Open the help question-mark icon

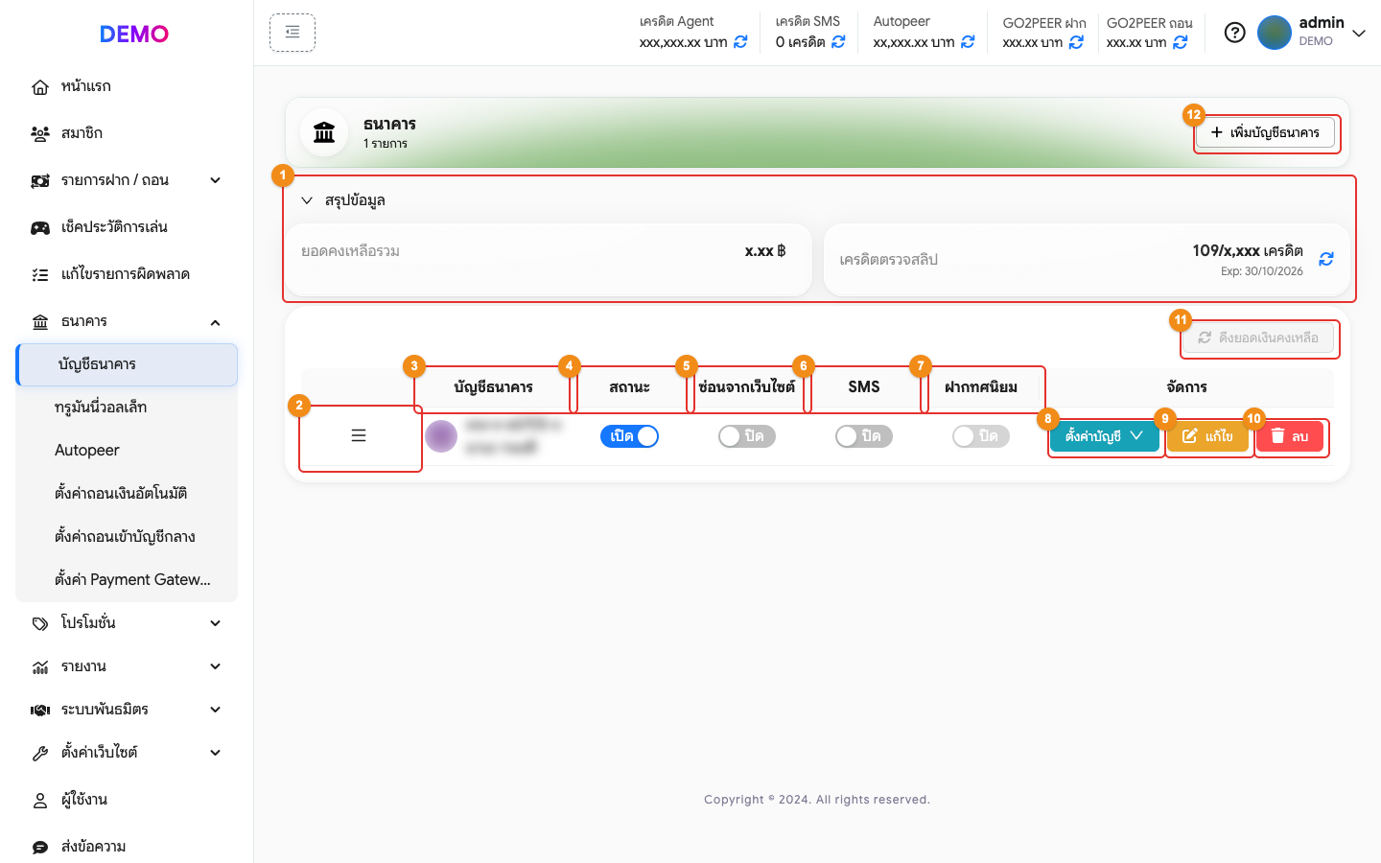(1235, 33)
